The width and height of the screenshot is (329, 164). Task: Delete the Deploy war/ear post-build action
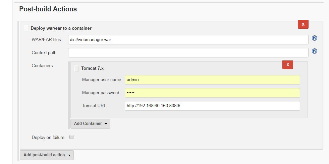click(x=303, y=24)
